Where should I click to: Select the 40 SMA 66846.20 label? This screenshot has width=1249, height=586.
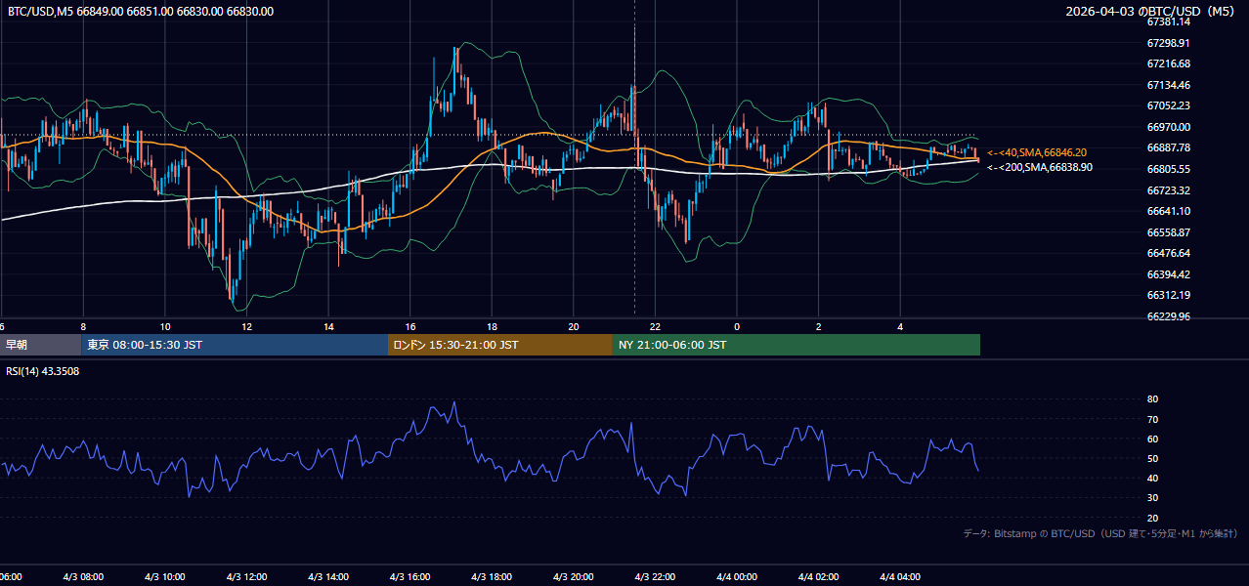(x=1037, y=152)
